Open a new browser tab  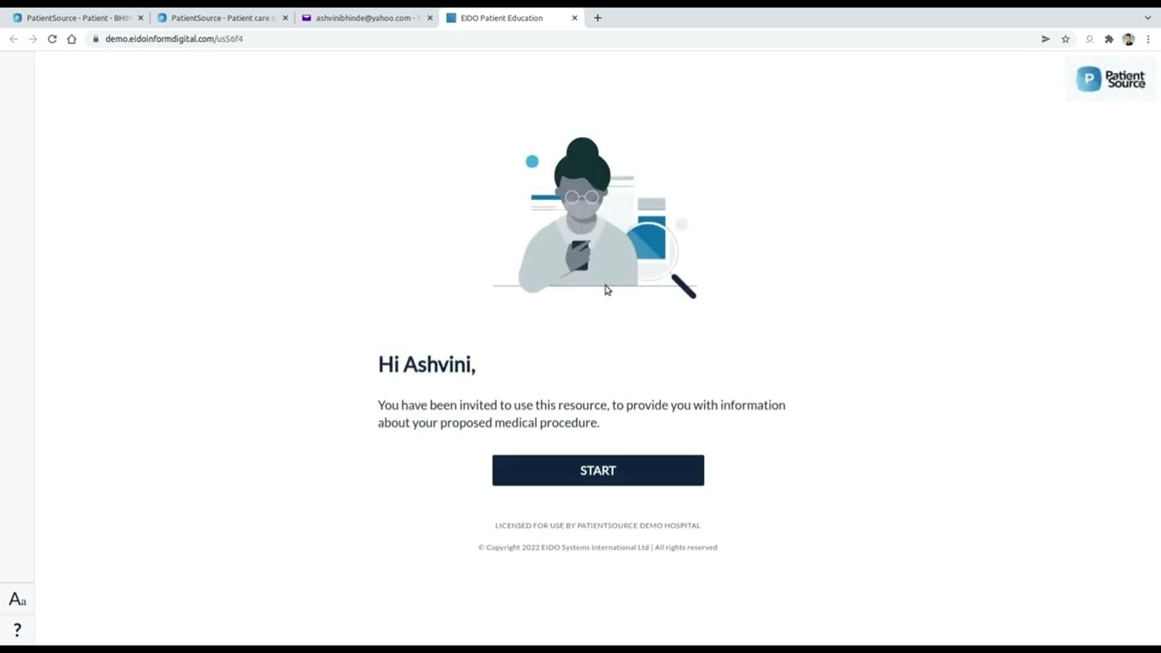point(597,18)
